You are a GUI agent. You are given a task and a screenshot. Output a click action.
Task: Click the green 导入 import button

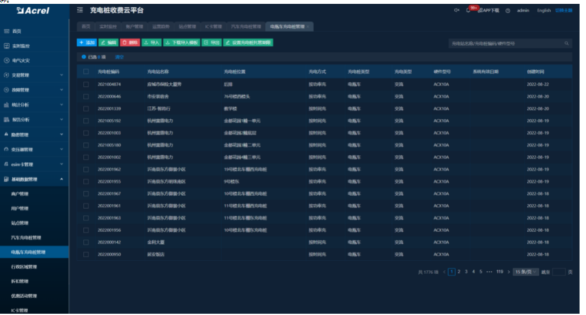point(151,43)
